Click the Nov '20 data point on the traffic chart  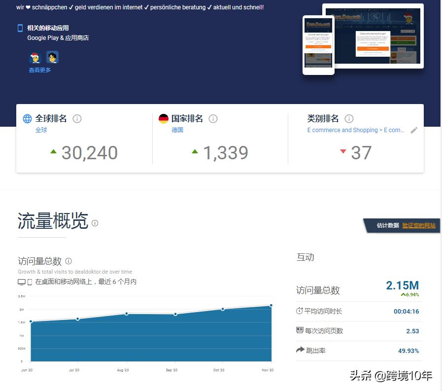pyautogui.click(x=272, y=306)
